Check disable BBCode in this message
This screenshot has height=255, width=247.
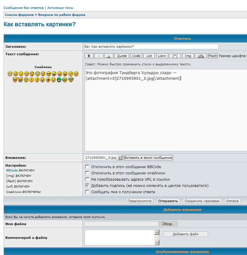pos(87,167)
